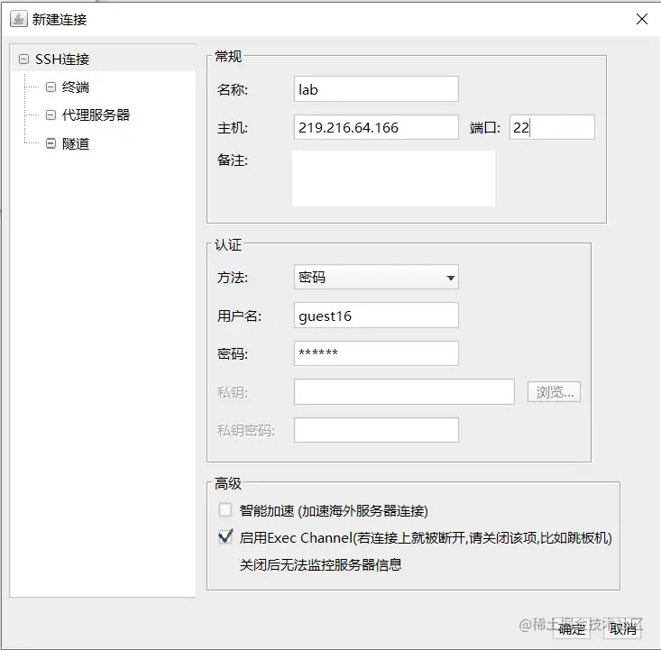Click the Java app icon in title bar

pos(18,19)
